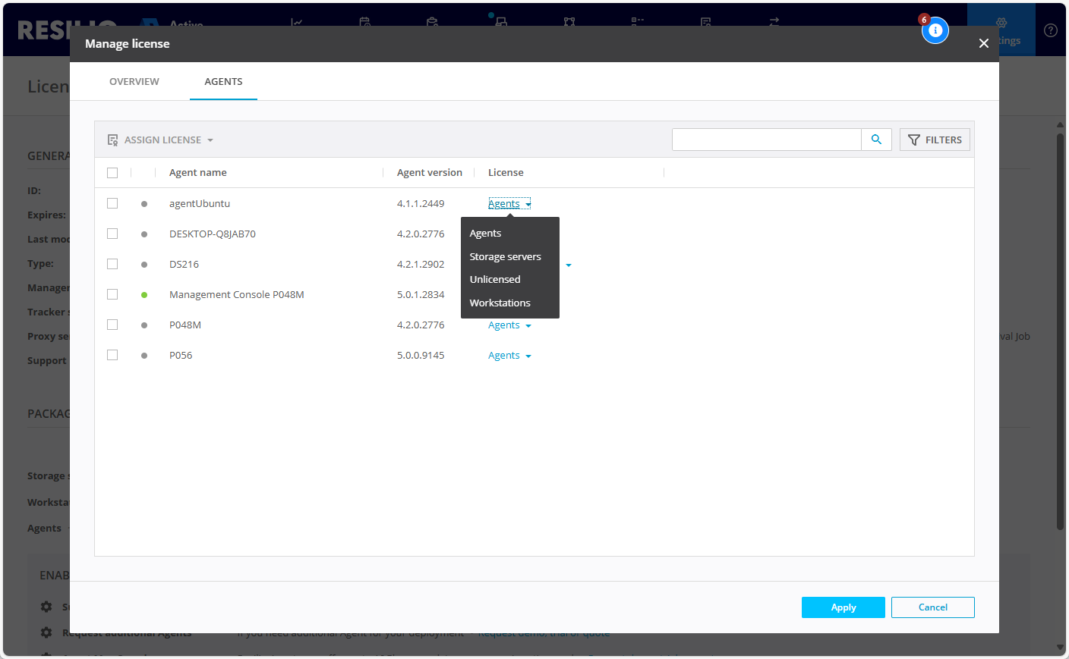1069x659 pixels.
Task: Open the license dropdown for P056
Action: [x=509, y=356]
